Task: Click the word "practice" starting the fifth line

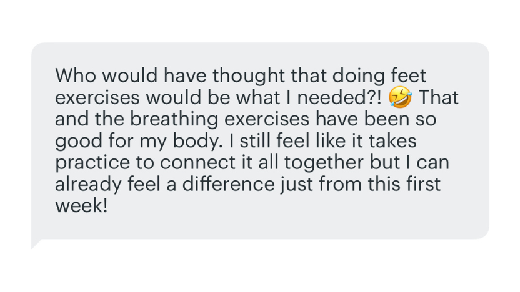Action: coord(92,163)
